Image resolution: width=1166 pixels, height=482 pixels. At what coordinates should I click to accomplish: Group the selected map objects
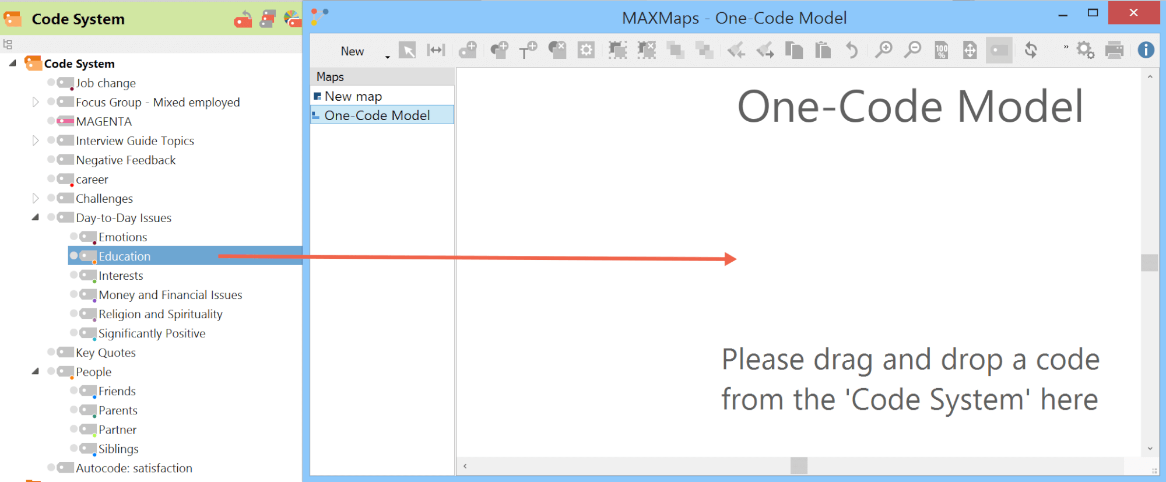(x=617, y=50)
